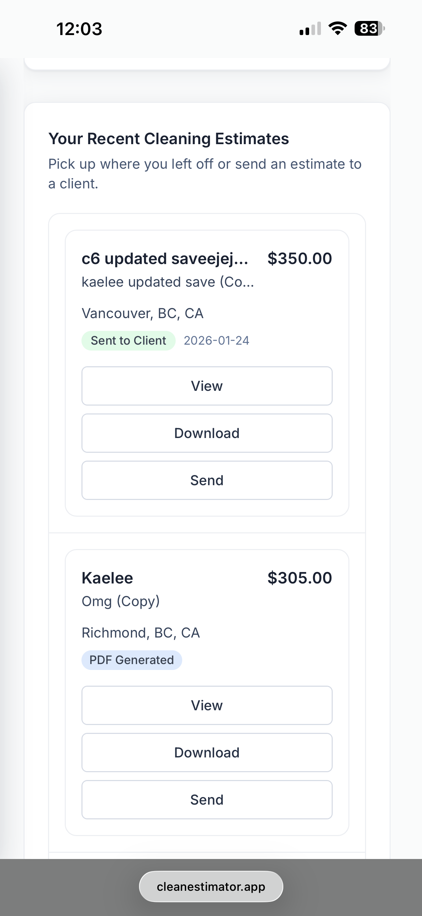Image resolution: width=422 pixels, height=916 pixels.
Task: Open the cleanestimator.app address bar
Action: tap(211, 887)
